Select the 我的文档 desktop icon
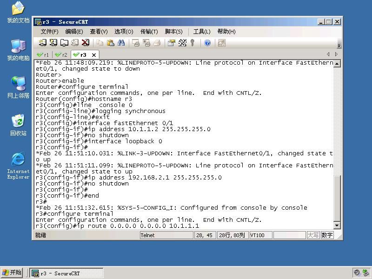372x279 pixels. [18, 13]
